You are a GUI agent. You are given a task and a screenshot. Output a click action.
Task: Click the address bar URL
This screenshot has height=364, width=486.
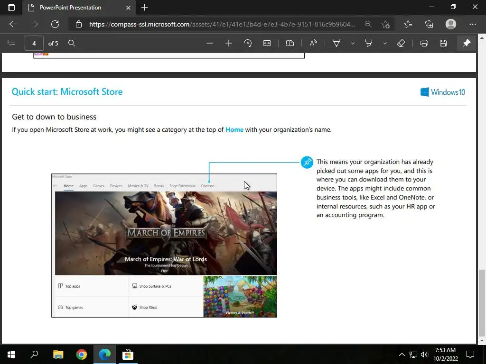(222, 24)
